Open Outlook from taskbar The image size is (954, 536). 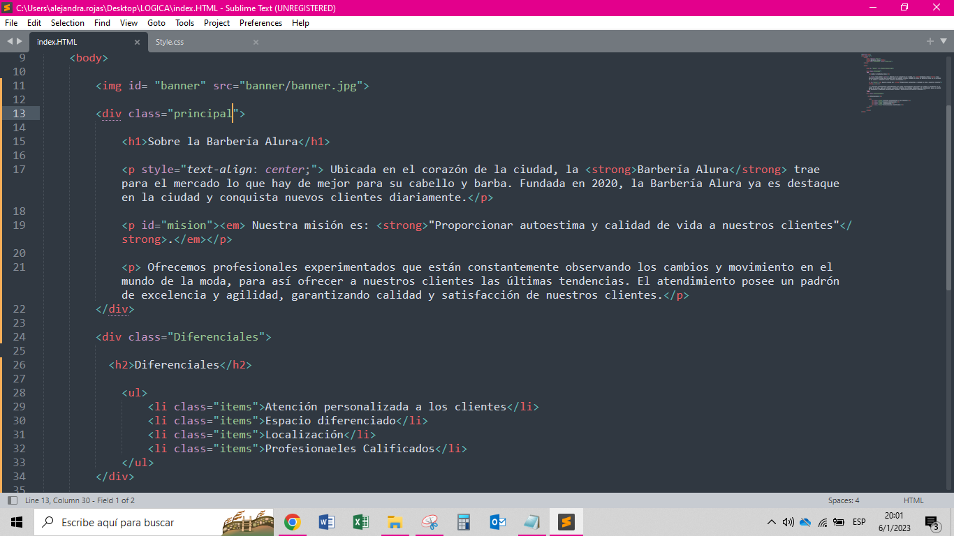click(498, 522)
